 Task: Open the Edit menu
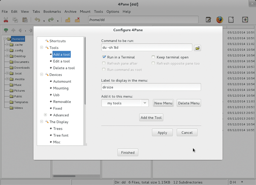click(14, 12)
